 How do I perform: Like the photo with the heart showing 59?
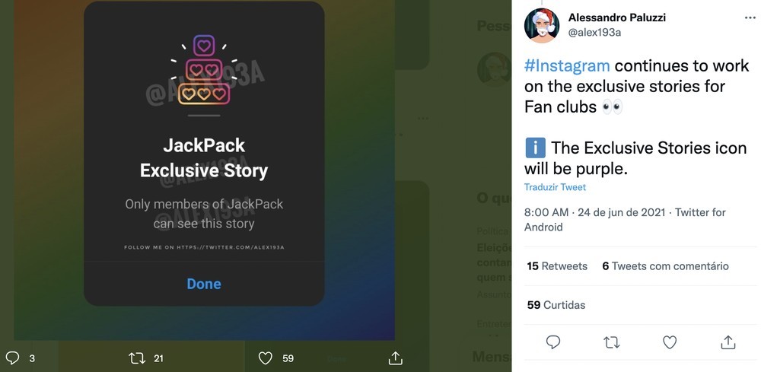pyautogui.click(x=266, y=358)
